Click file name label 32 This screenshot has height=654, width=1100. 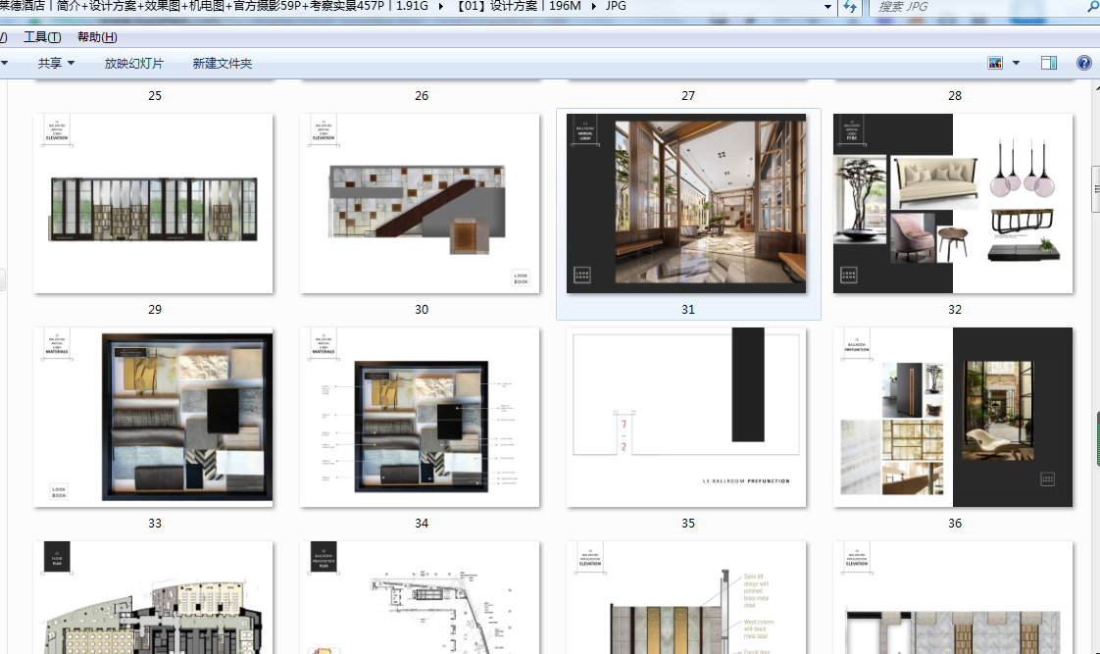point(955,310)
